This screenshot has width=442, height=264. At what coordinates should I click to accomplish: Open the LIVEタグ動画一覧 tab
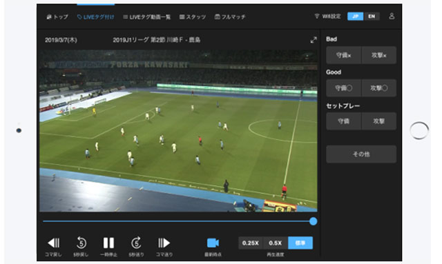click(147, 17)
